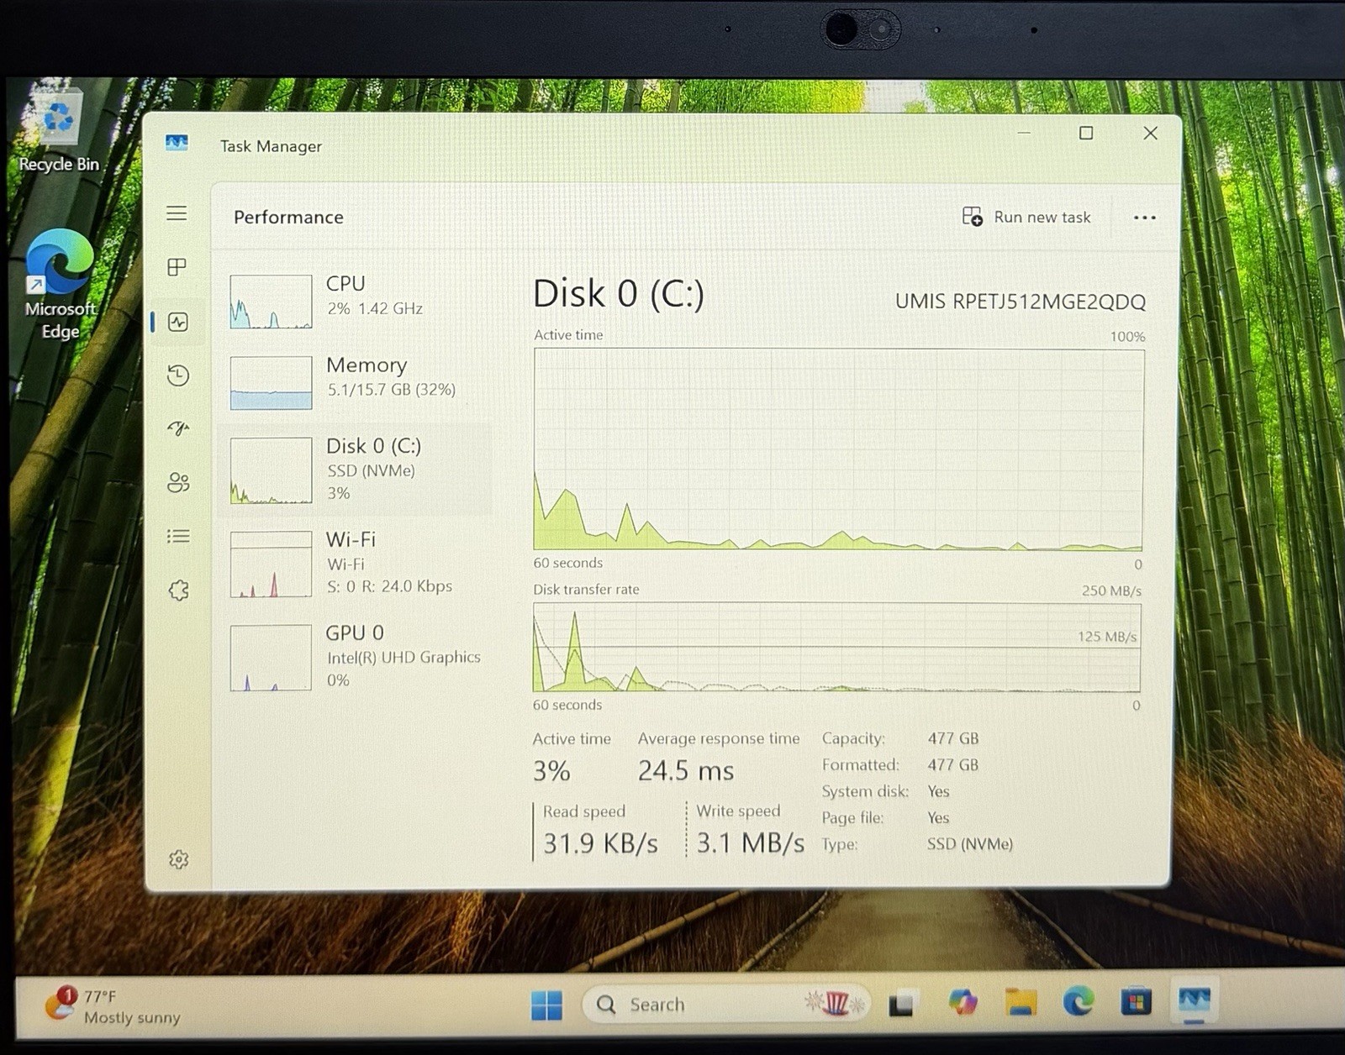Click the 31.9 KB/s read speed value
Screen dimensions: 1345x1055
[x=600, y=843]
